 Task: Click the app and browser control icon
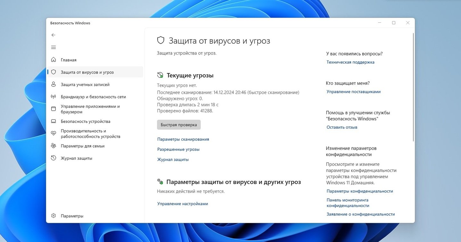54,109
